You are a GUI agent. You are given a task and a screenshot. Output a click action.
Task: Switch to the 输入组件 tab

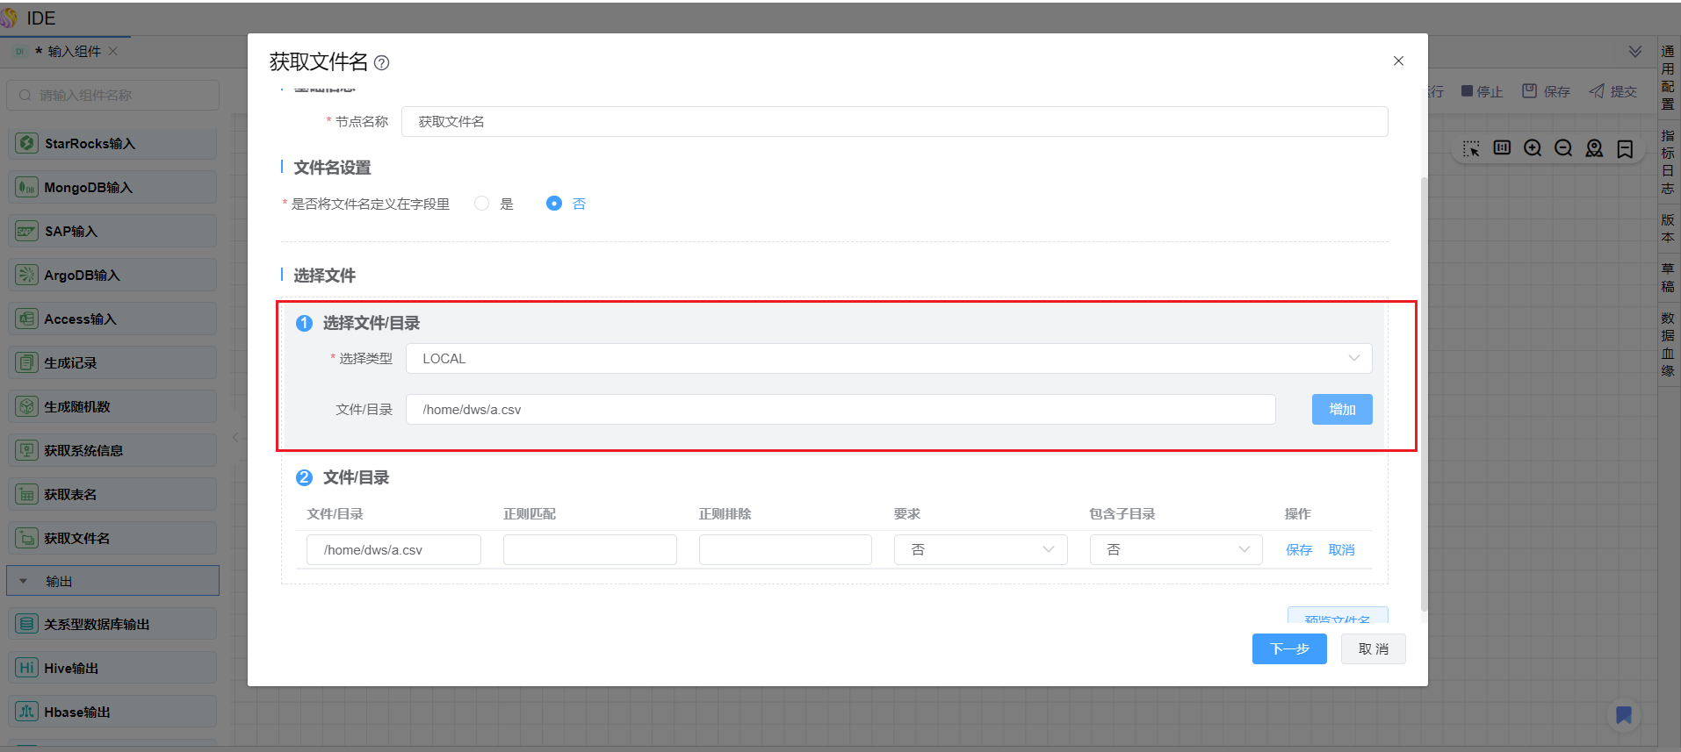74,52
